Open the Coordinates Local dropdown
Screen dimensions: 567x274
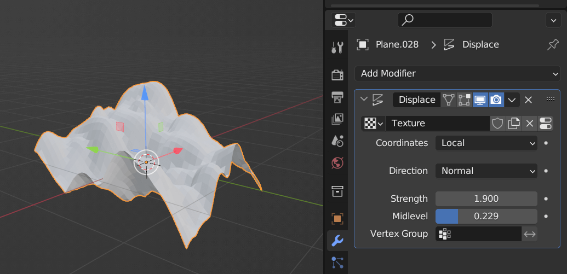[486, 143]
